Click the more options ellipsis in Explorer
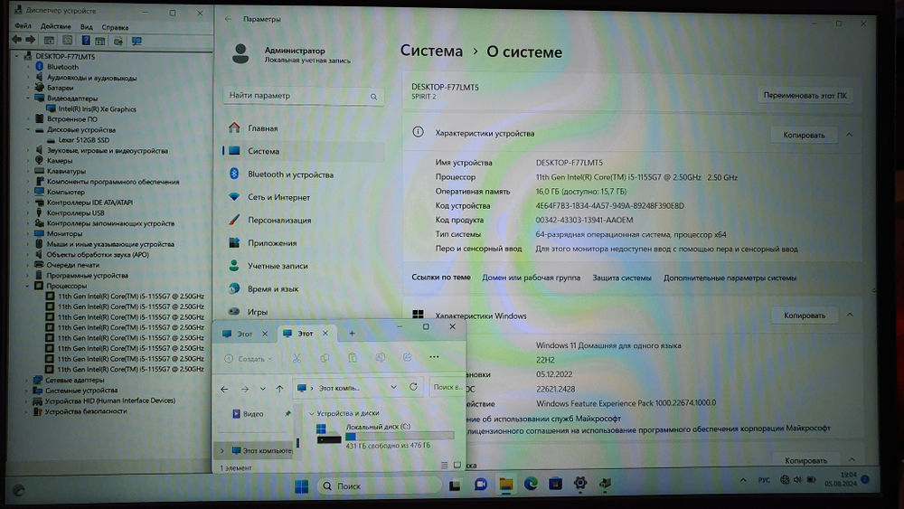 click(x=434, y=357)
